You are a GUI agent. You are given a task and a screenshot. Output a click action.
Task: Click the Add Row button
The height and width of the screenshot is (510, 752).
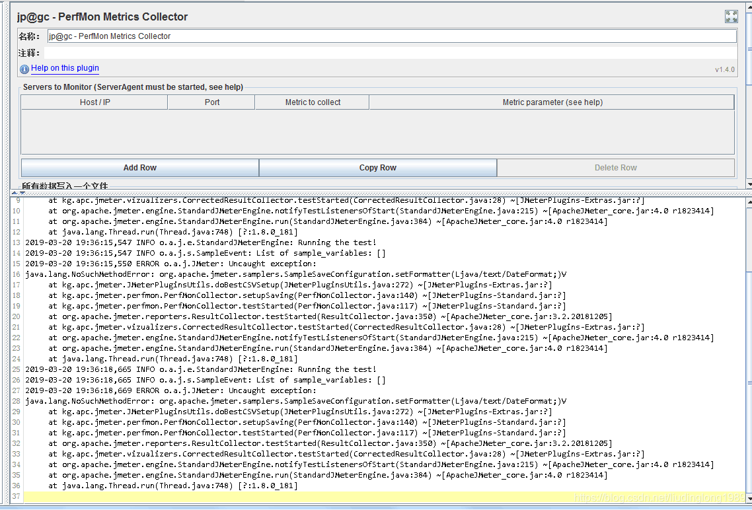pos(140,168)
